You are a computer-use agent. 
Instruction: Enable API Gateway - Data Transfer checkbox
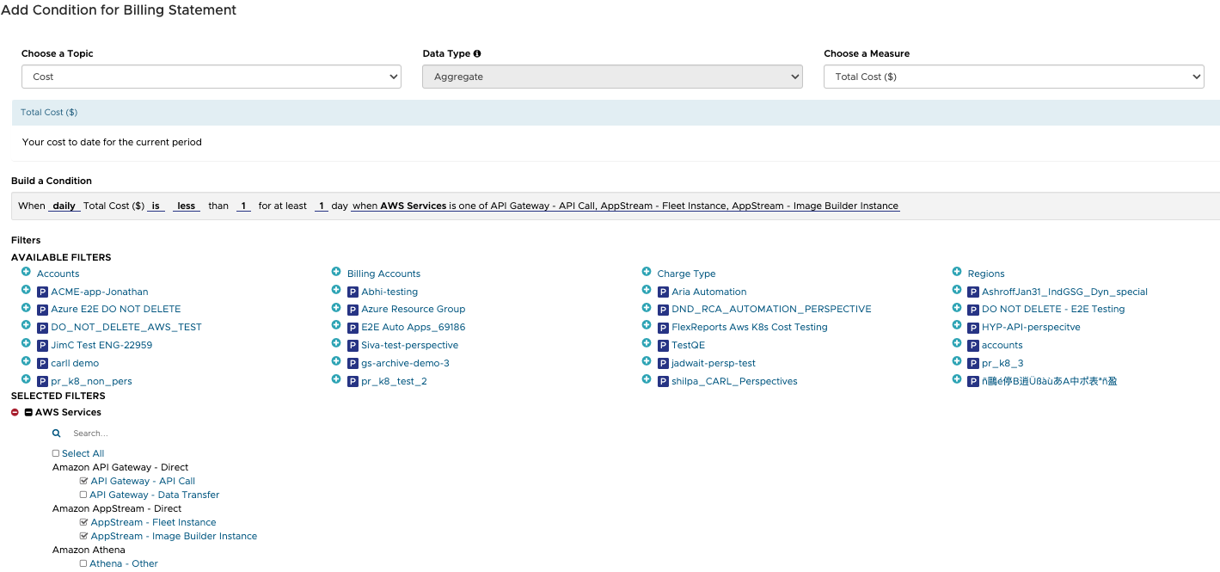pos(83,495)
